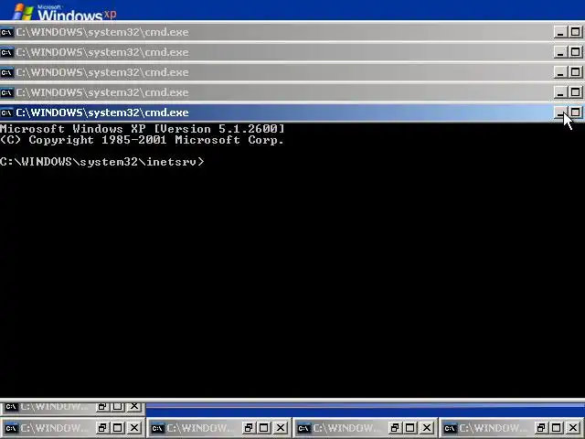Minimize the topmost inactive cmd.exe window

(559, 32)
